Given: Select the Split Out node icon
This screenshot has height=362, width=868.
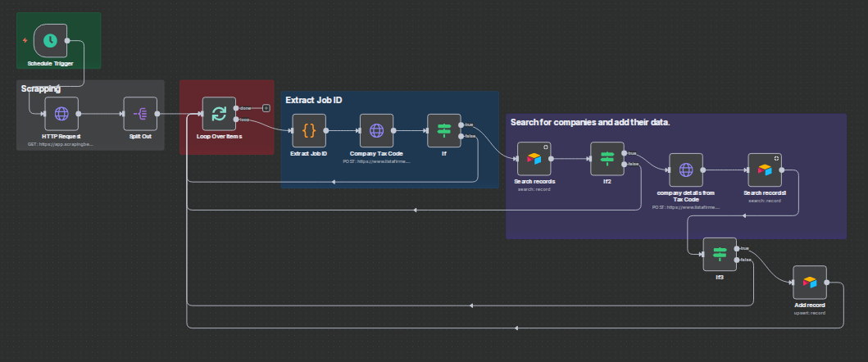Looking at the screenshot, I should (x=140, y=114).
